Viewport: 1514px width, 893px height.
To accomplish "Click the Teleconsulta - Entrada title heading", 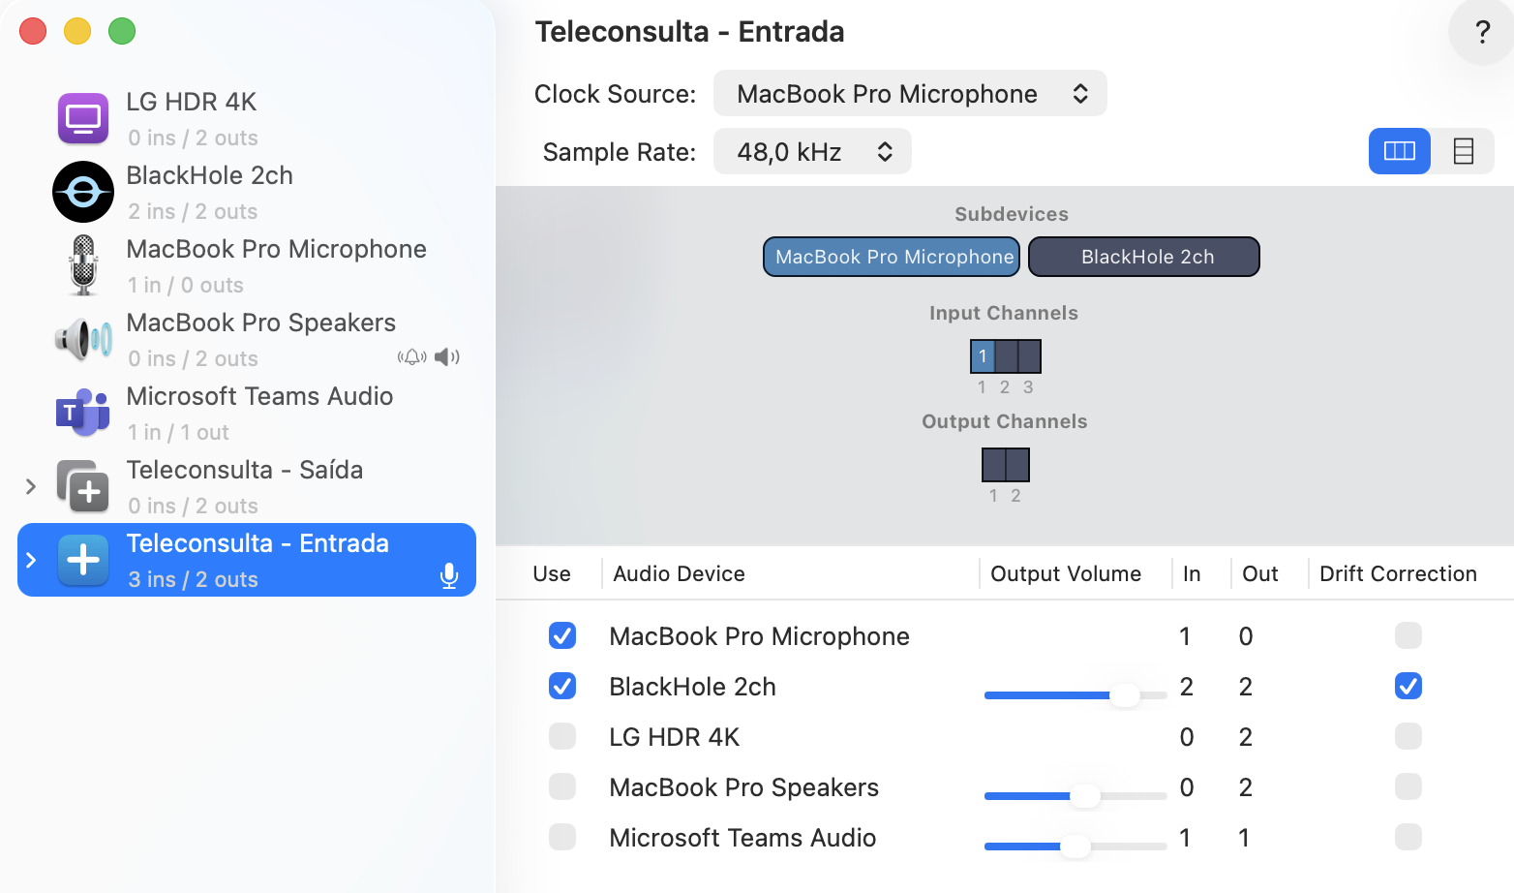I will pos(689,32).
